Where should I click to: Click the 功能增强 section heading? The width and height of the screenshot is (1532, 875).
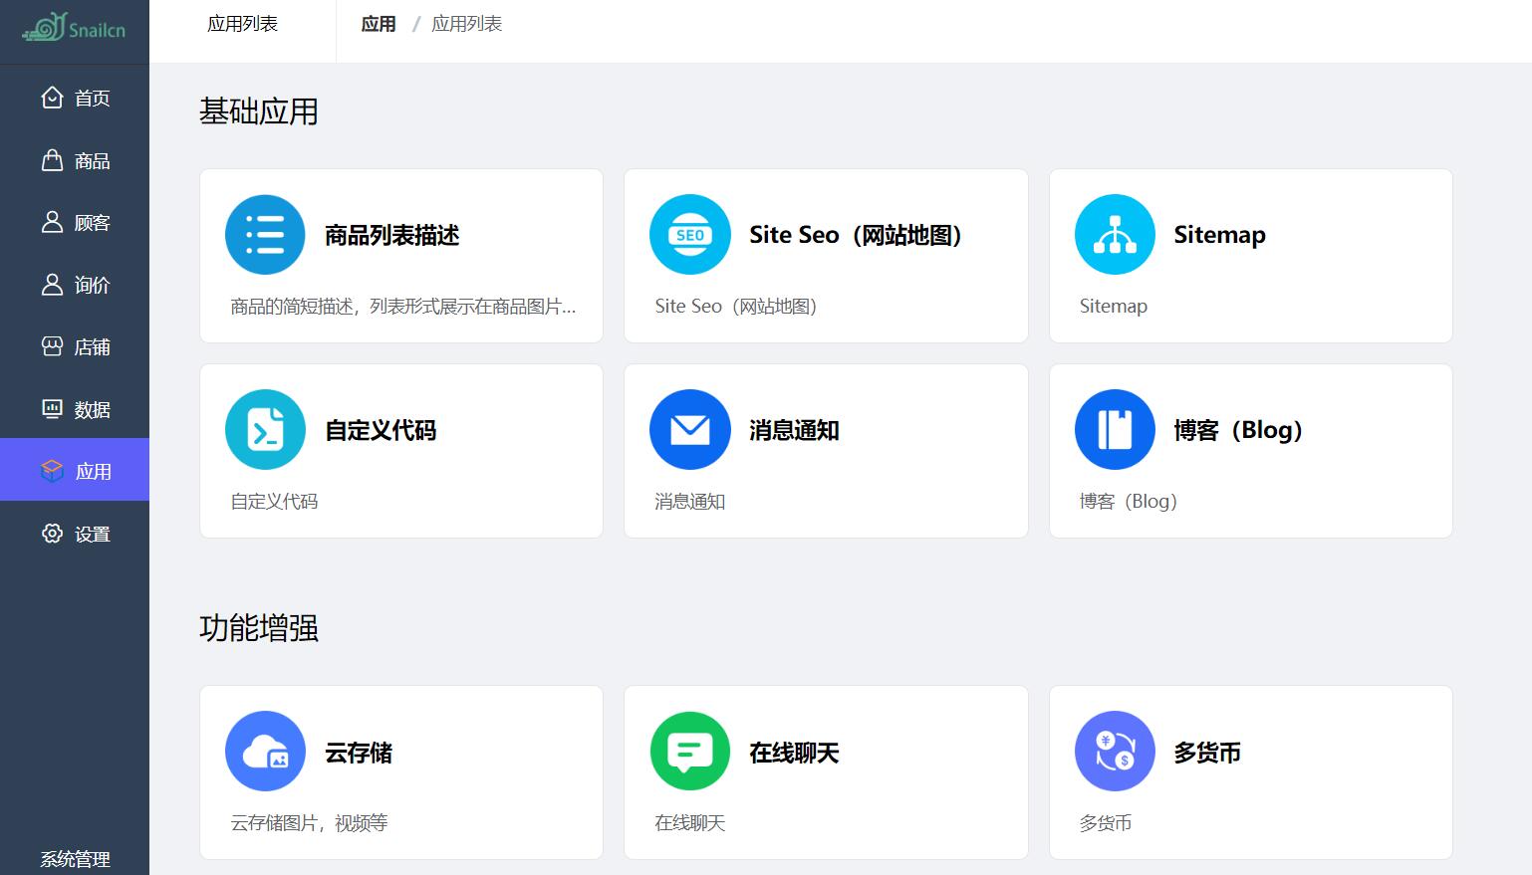pyautogui.click(x=259, y=628)
